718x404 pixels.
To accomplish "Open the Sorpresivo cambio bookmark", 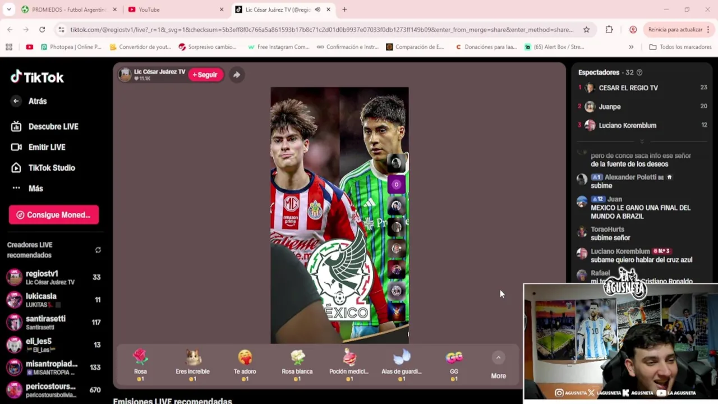I will [209, 47].
